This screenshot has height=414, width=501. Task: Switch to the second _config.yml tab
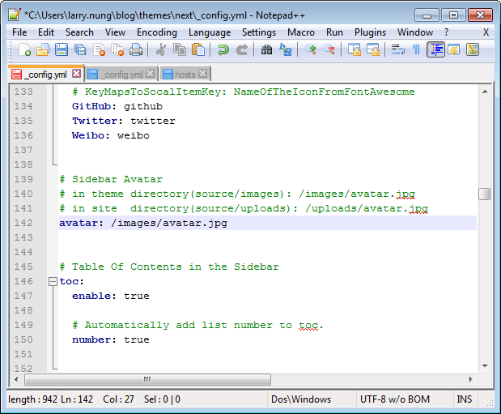[123, 75]
